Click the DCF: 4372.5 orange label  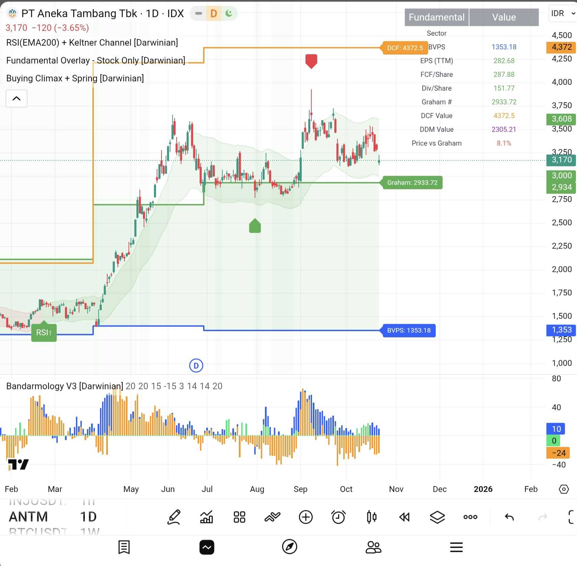coord(404,48)
